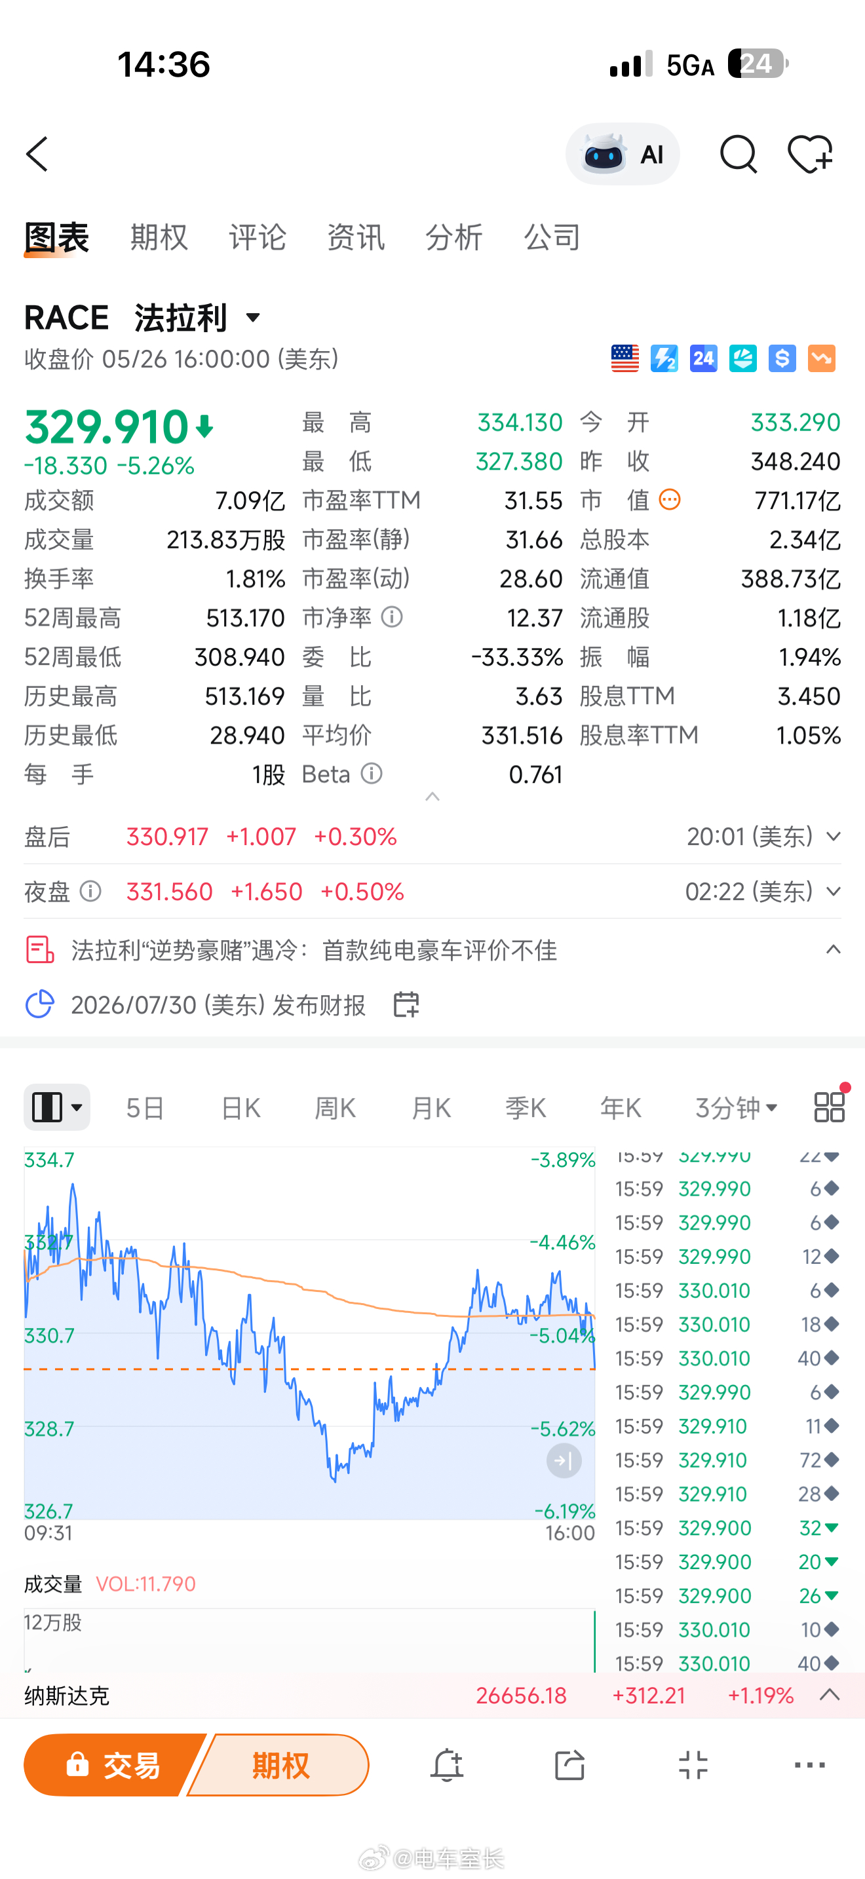The width and height of the screenshot is (865, 1879).
Task: Tap the blue 24-hour trading badge
Action: point(704,358)
